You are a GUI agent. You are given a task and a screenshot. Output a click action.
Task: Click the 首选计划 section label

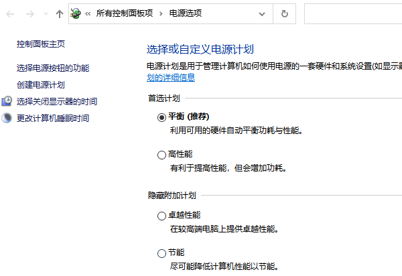pos(164,98)
